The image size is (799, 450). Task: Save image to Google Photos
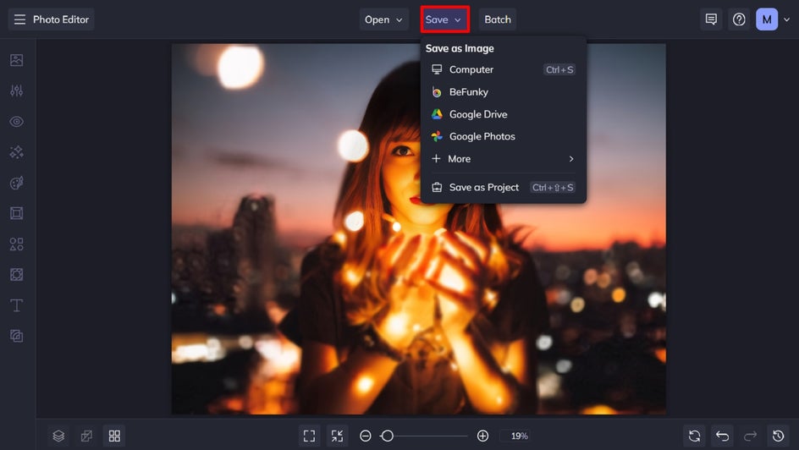pyautogui.click(x=504, y=136)
